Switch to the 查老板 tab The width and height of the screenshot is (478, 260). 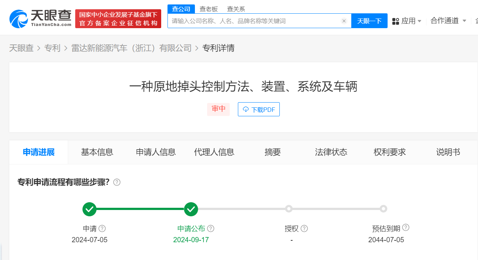[x=209, y=9]
